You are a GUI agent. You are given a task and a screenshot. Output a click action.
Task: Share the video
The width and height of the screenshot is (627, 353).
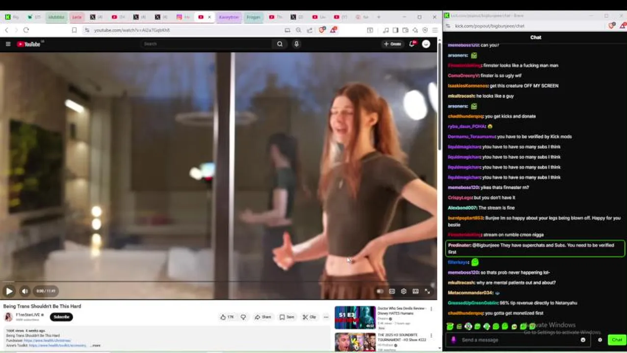point(263,317)
